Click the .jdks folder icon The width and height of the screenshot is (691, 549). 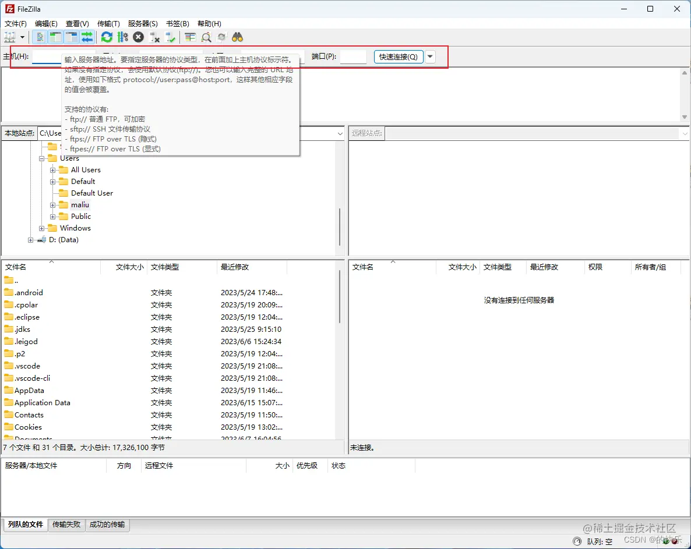coord(8,329)
